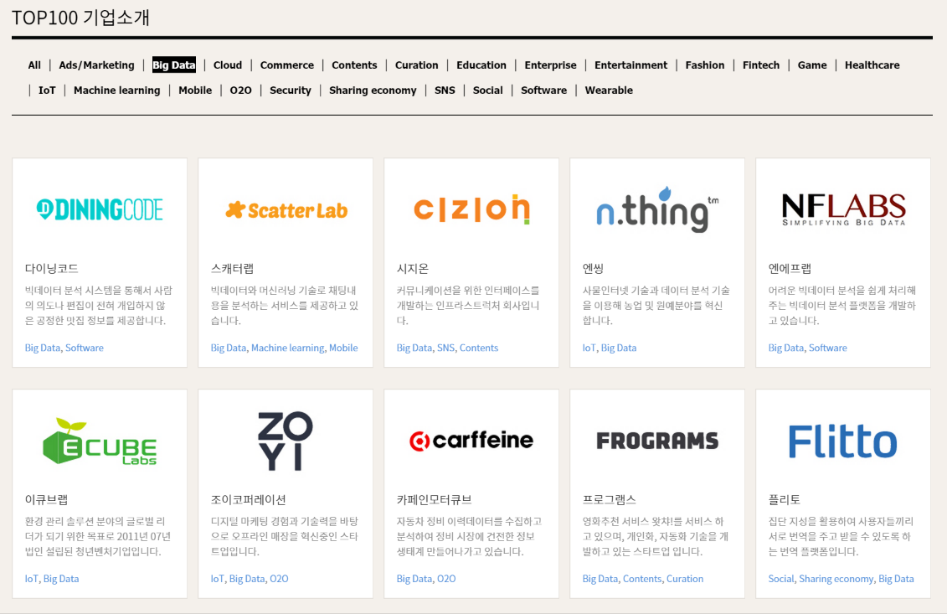The width and height of the screenshot is (947, 614).
Task: Choose the Healthcare category filter
Action: pos(872,65)
